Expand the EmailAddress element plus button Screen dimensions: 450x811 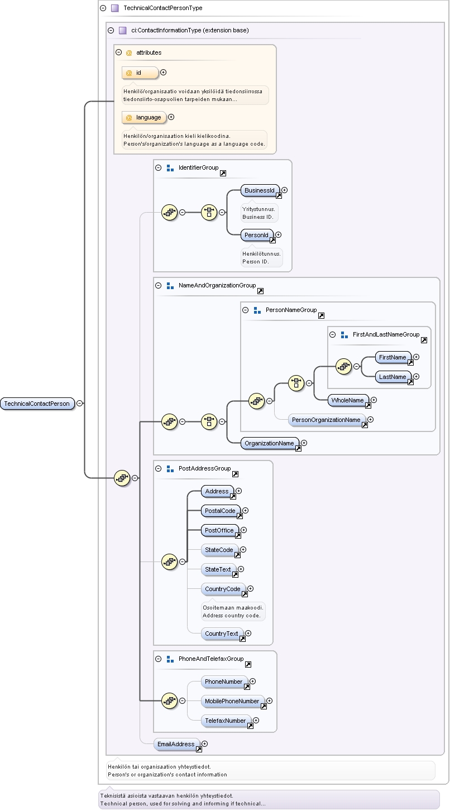pyautogui.click(x=204, y=743)
